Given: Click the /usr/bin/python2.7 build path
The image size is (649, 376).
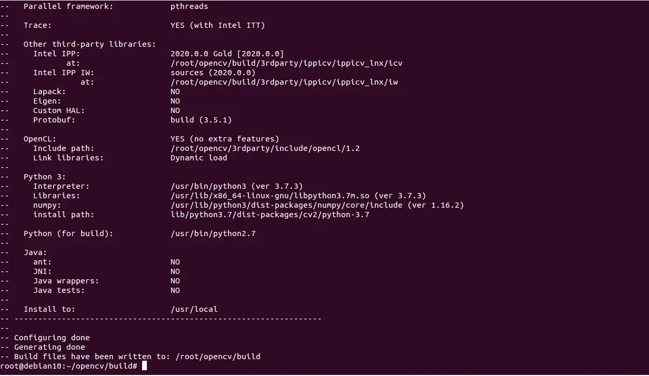Looking at the screenshot, I should coord(213,233).
